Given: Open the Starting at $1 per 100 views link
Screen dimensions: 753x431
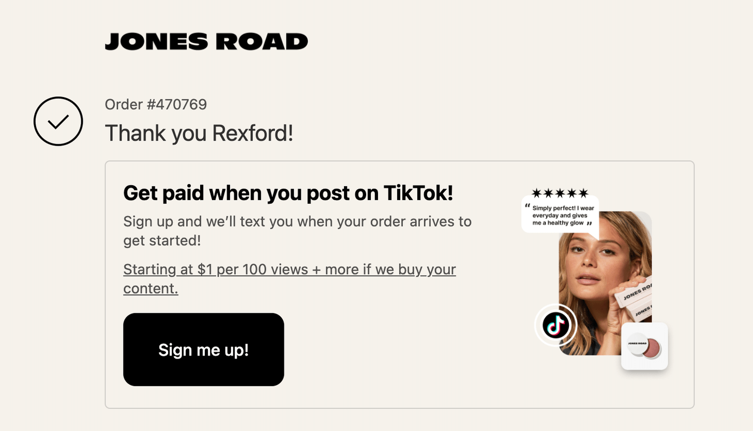Looking at the screenshot, I should point(289,270).
